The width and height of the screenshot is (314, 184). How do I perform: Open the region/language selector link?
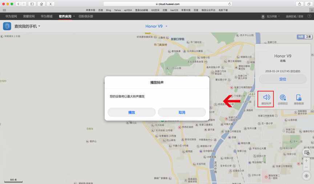[294, 16]
